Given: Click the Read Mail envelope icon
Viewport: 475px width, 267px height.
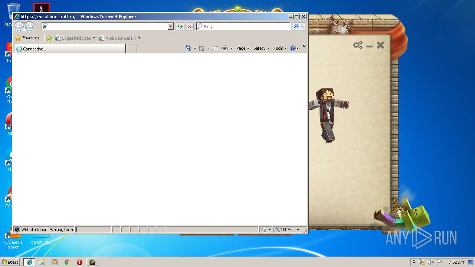Looking at the screenshot, I should tap(215, 48).
